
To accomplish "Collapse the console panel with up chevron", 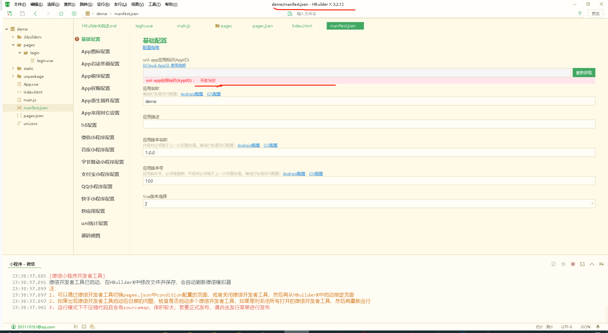I will click(592, 264).
